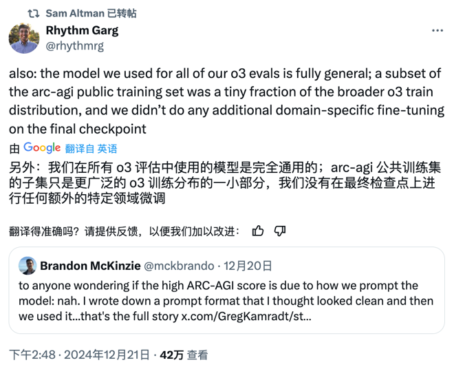The image size is (454, 367).
Task: Click the retweet icon above the post
Action: [32, 13]
